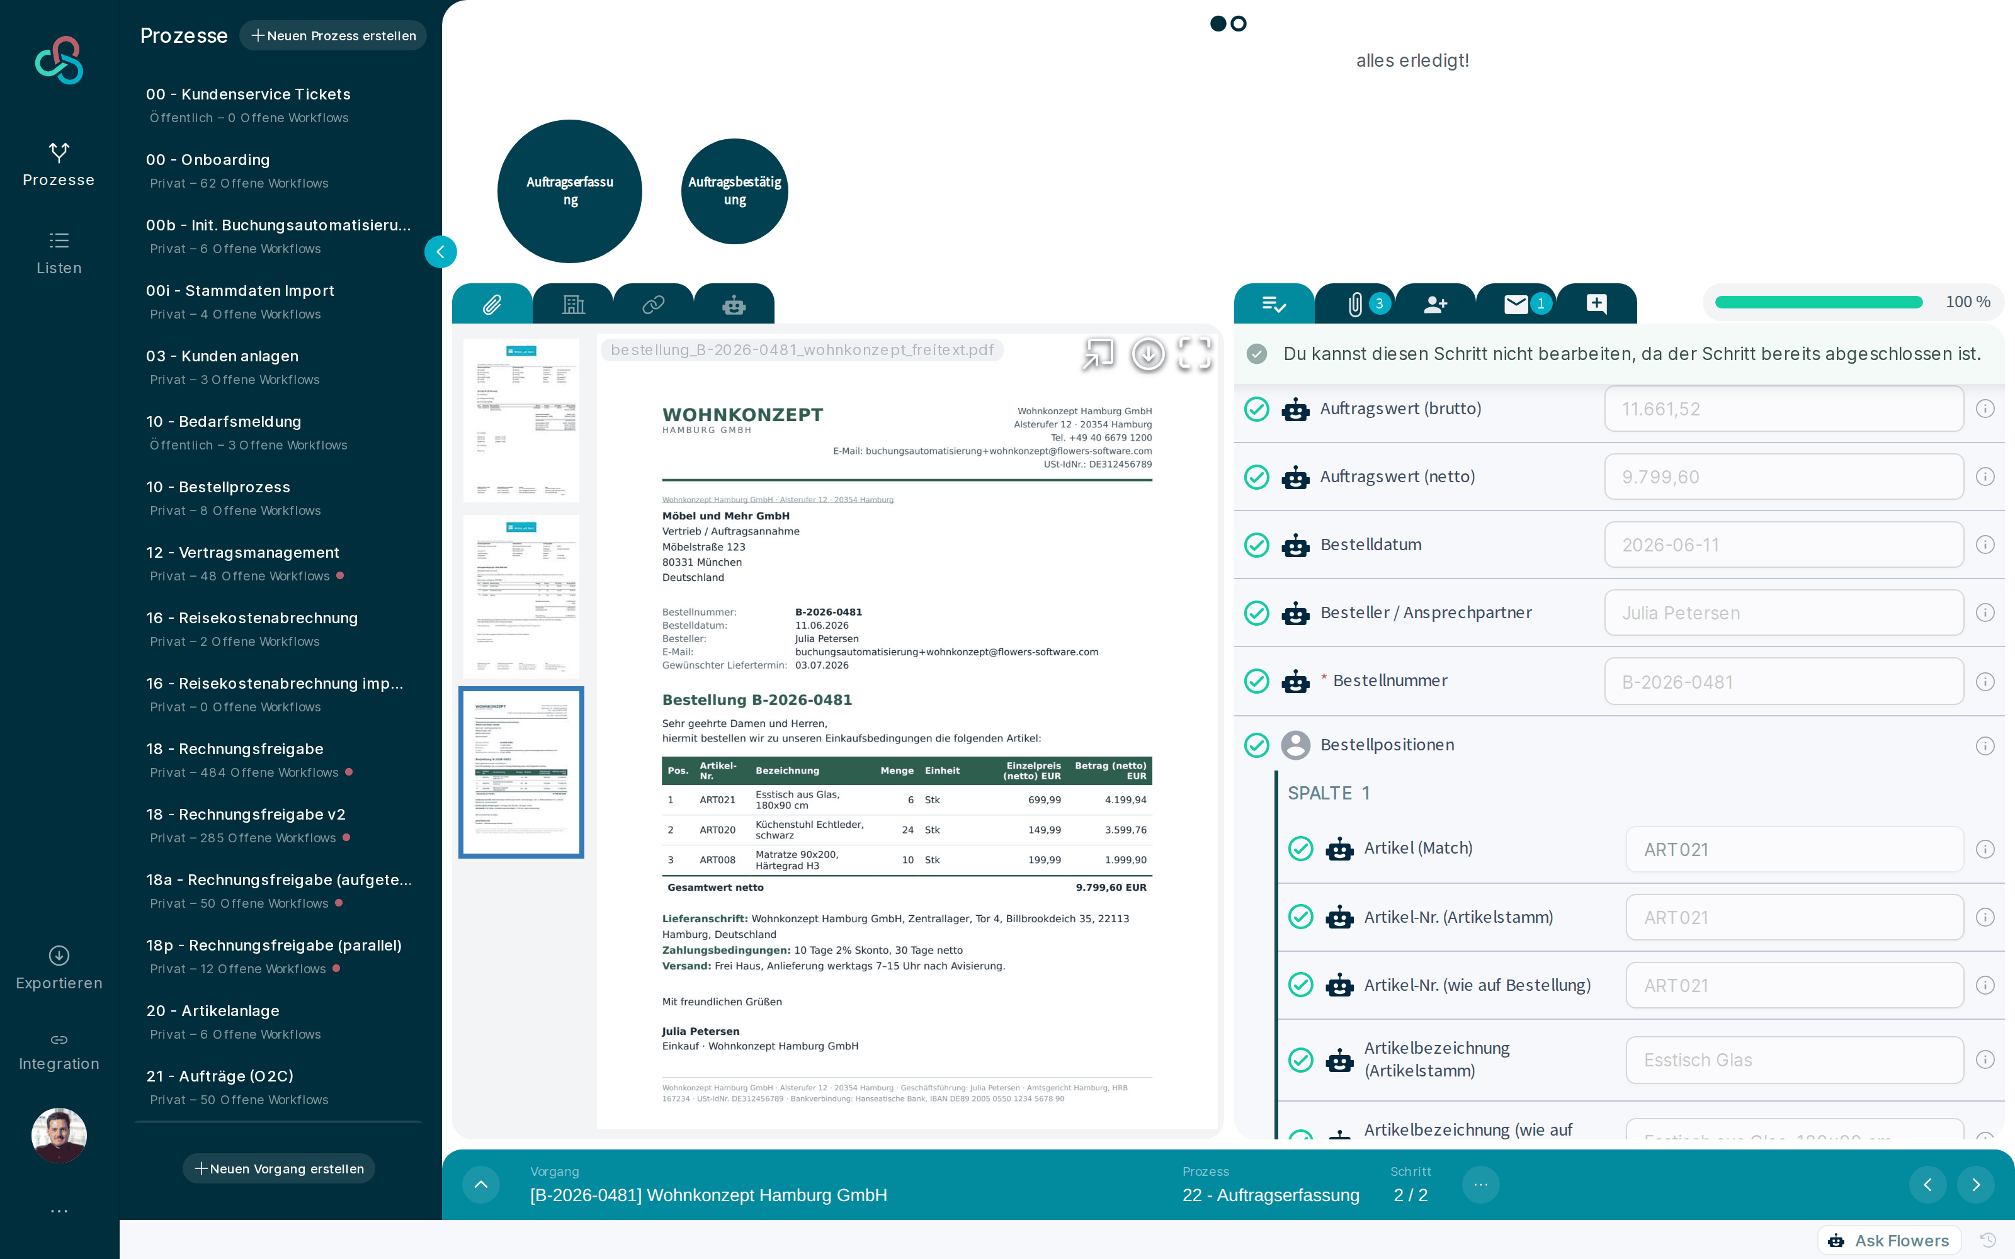
Task: Open document in new window icon
Action: [1098, 354]
